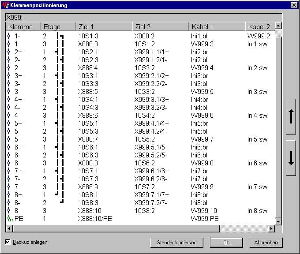The height and width of the screenshot is (254, 300).
Task: Close the Klemmenpositionierung dialog
Action: pos(294,5)
